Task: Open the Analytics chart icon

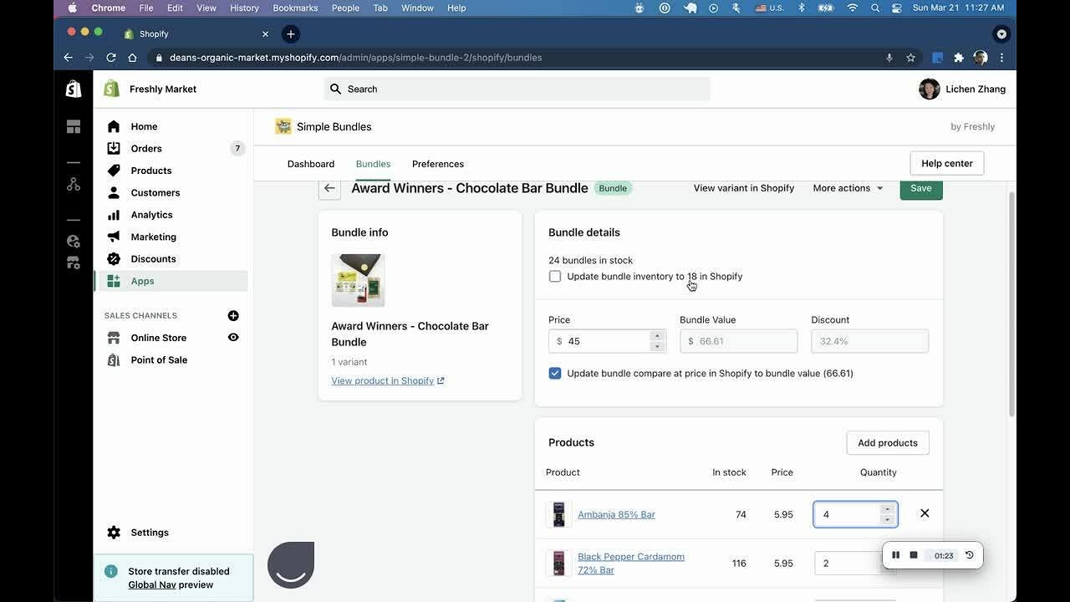Action: [x=114, y=215]
